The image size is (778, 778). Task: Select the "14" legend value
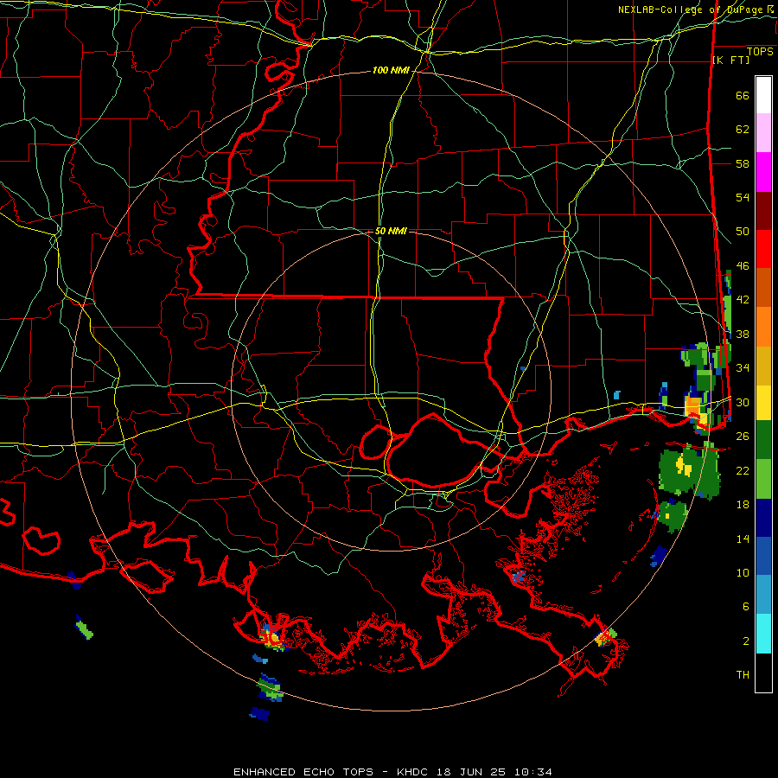point(743,539)
